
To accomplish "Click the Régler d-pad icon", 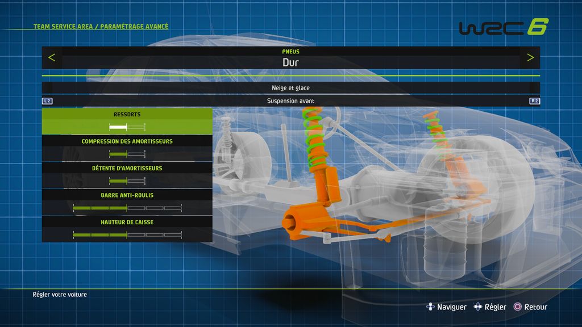I will [477, 307].
